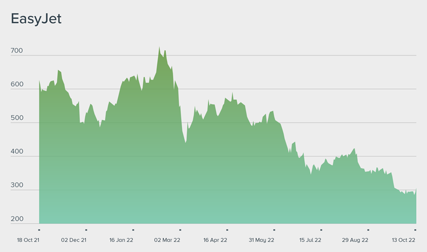
Task: Select the 15 Jul 22 date label
Action: [310, 240]
